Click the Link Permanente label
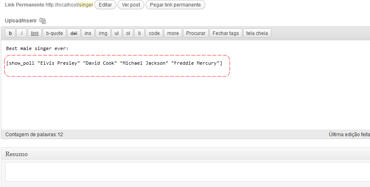Screen dimensions: 370x187 (x=24, y=5)
